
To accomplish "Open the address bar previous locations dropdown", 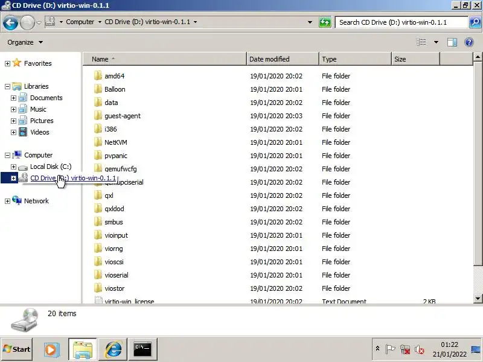I will pos(310,22).
